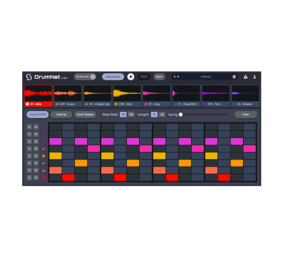Click the DrumNet logo icon
The image size is (284, 257).
28,77
